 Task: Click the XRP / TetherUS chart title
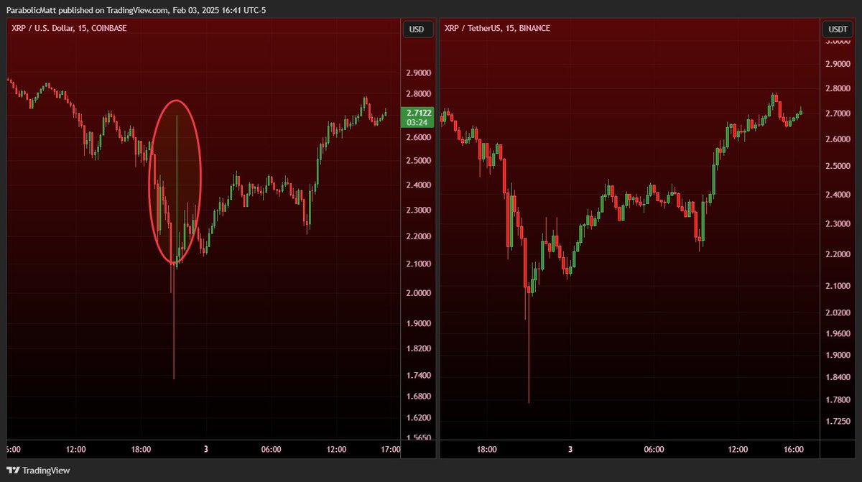[x=499, y=29]
